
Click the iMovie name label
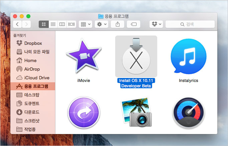84,81
